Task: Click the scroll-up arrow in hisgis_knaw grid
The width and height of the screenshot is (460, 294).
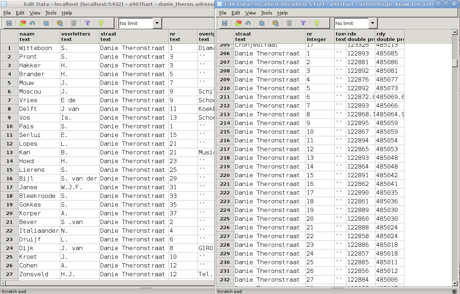Action: pos(455,32)
